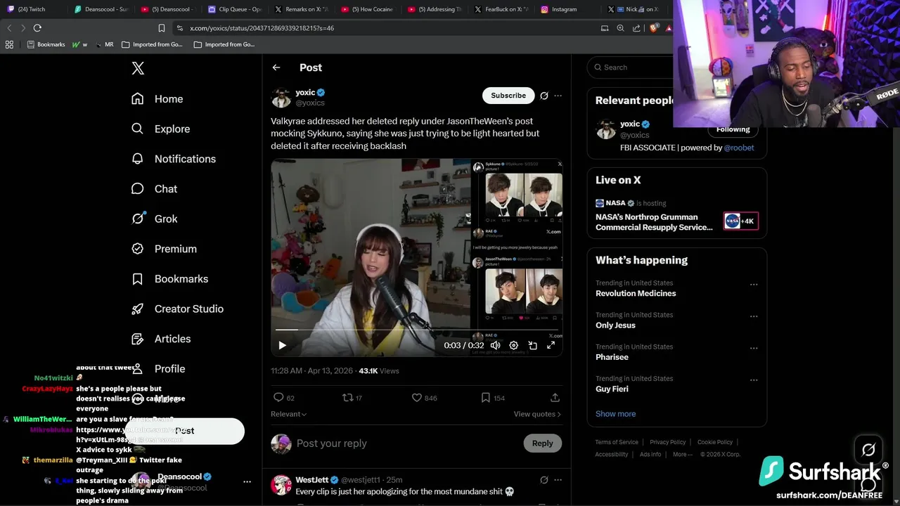Open yoxic's profile avatar on post
Screen dimensions: 900x506
click(x=281, y=97)
